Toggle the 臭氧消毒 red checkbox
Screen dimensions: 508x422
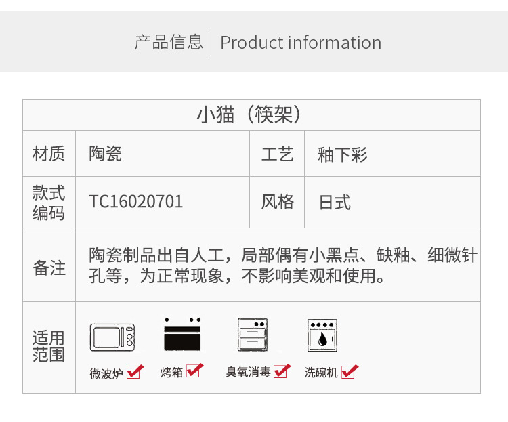tap(282, 371)
